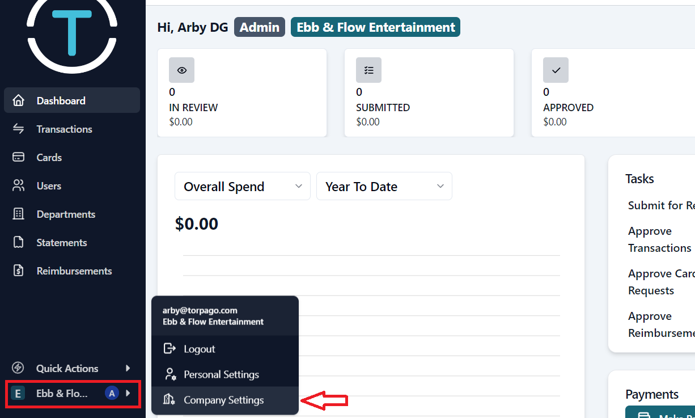
Task: Click the Statements document icon
Action: [x=19, y=242]
